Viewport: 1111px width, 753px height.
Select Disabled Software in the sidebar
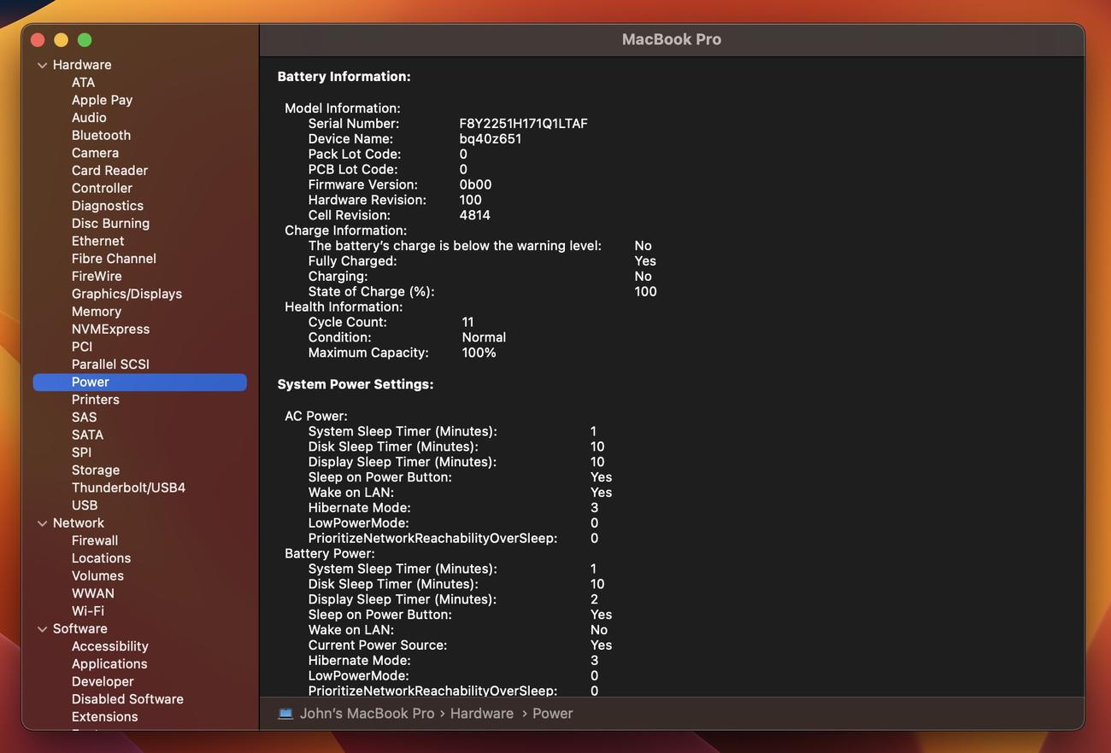coord(127,699)
